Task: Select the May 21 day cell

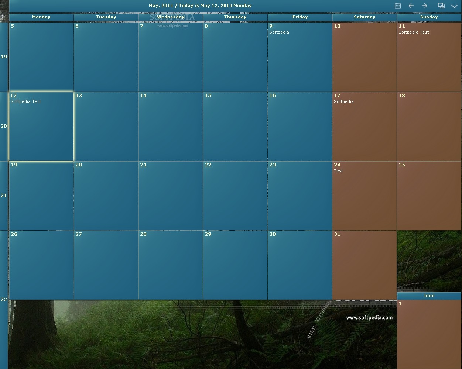Action: click(x=171, y=196)
